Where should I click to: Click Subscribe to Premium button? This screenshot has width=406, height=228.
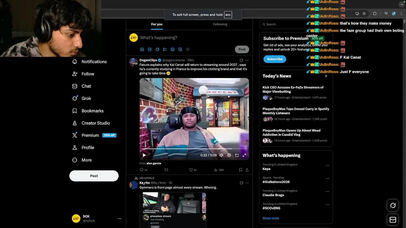point(275,59)
